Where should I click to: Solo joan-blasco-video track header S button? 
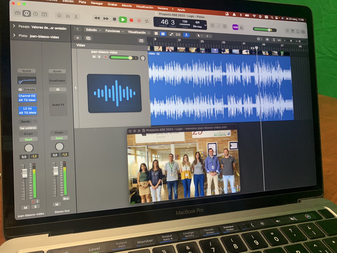click(x=99, y=57)
